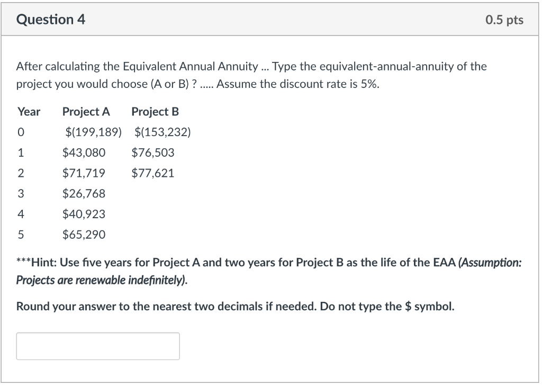The image size is (542, 385).
Task: Click the $43,080 year 1 value
Action: click(x=85, y=153)
